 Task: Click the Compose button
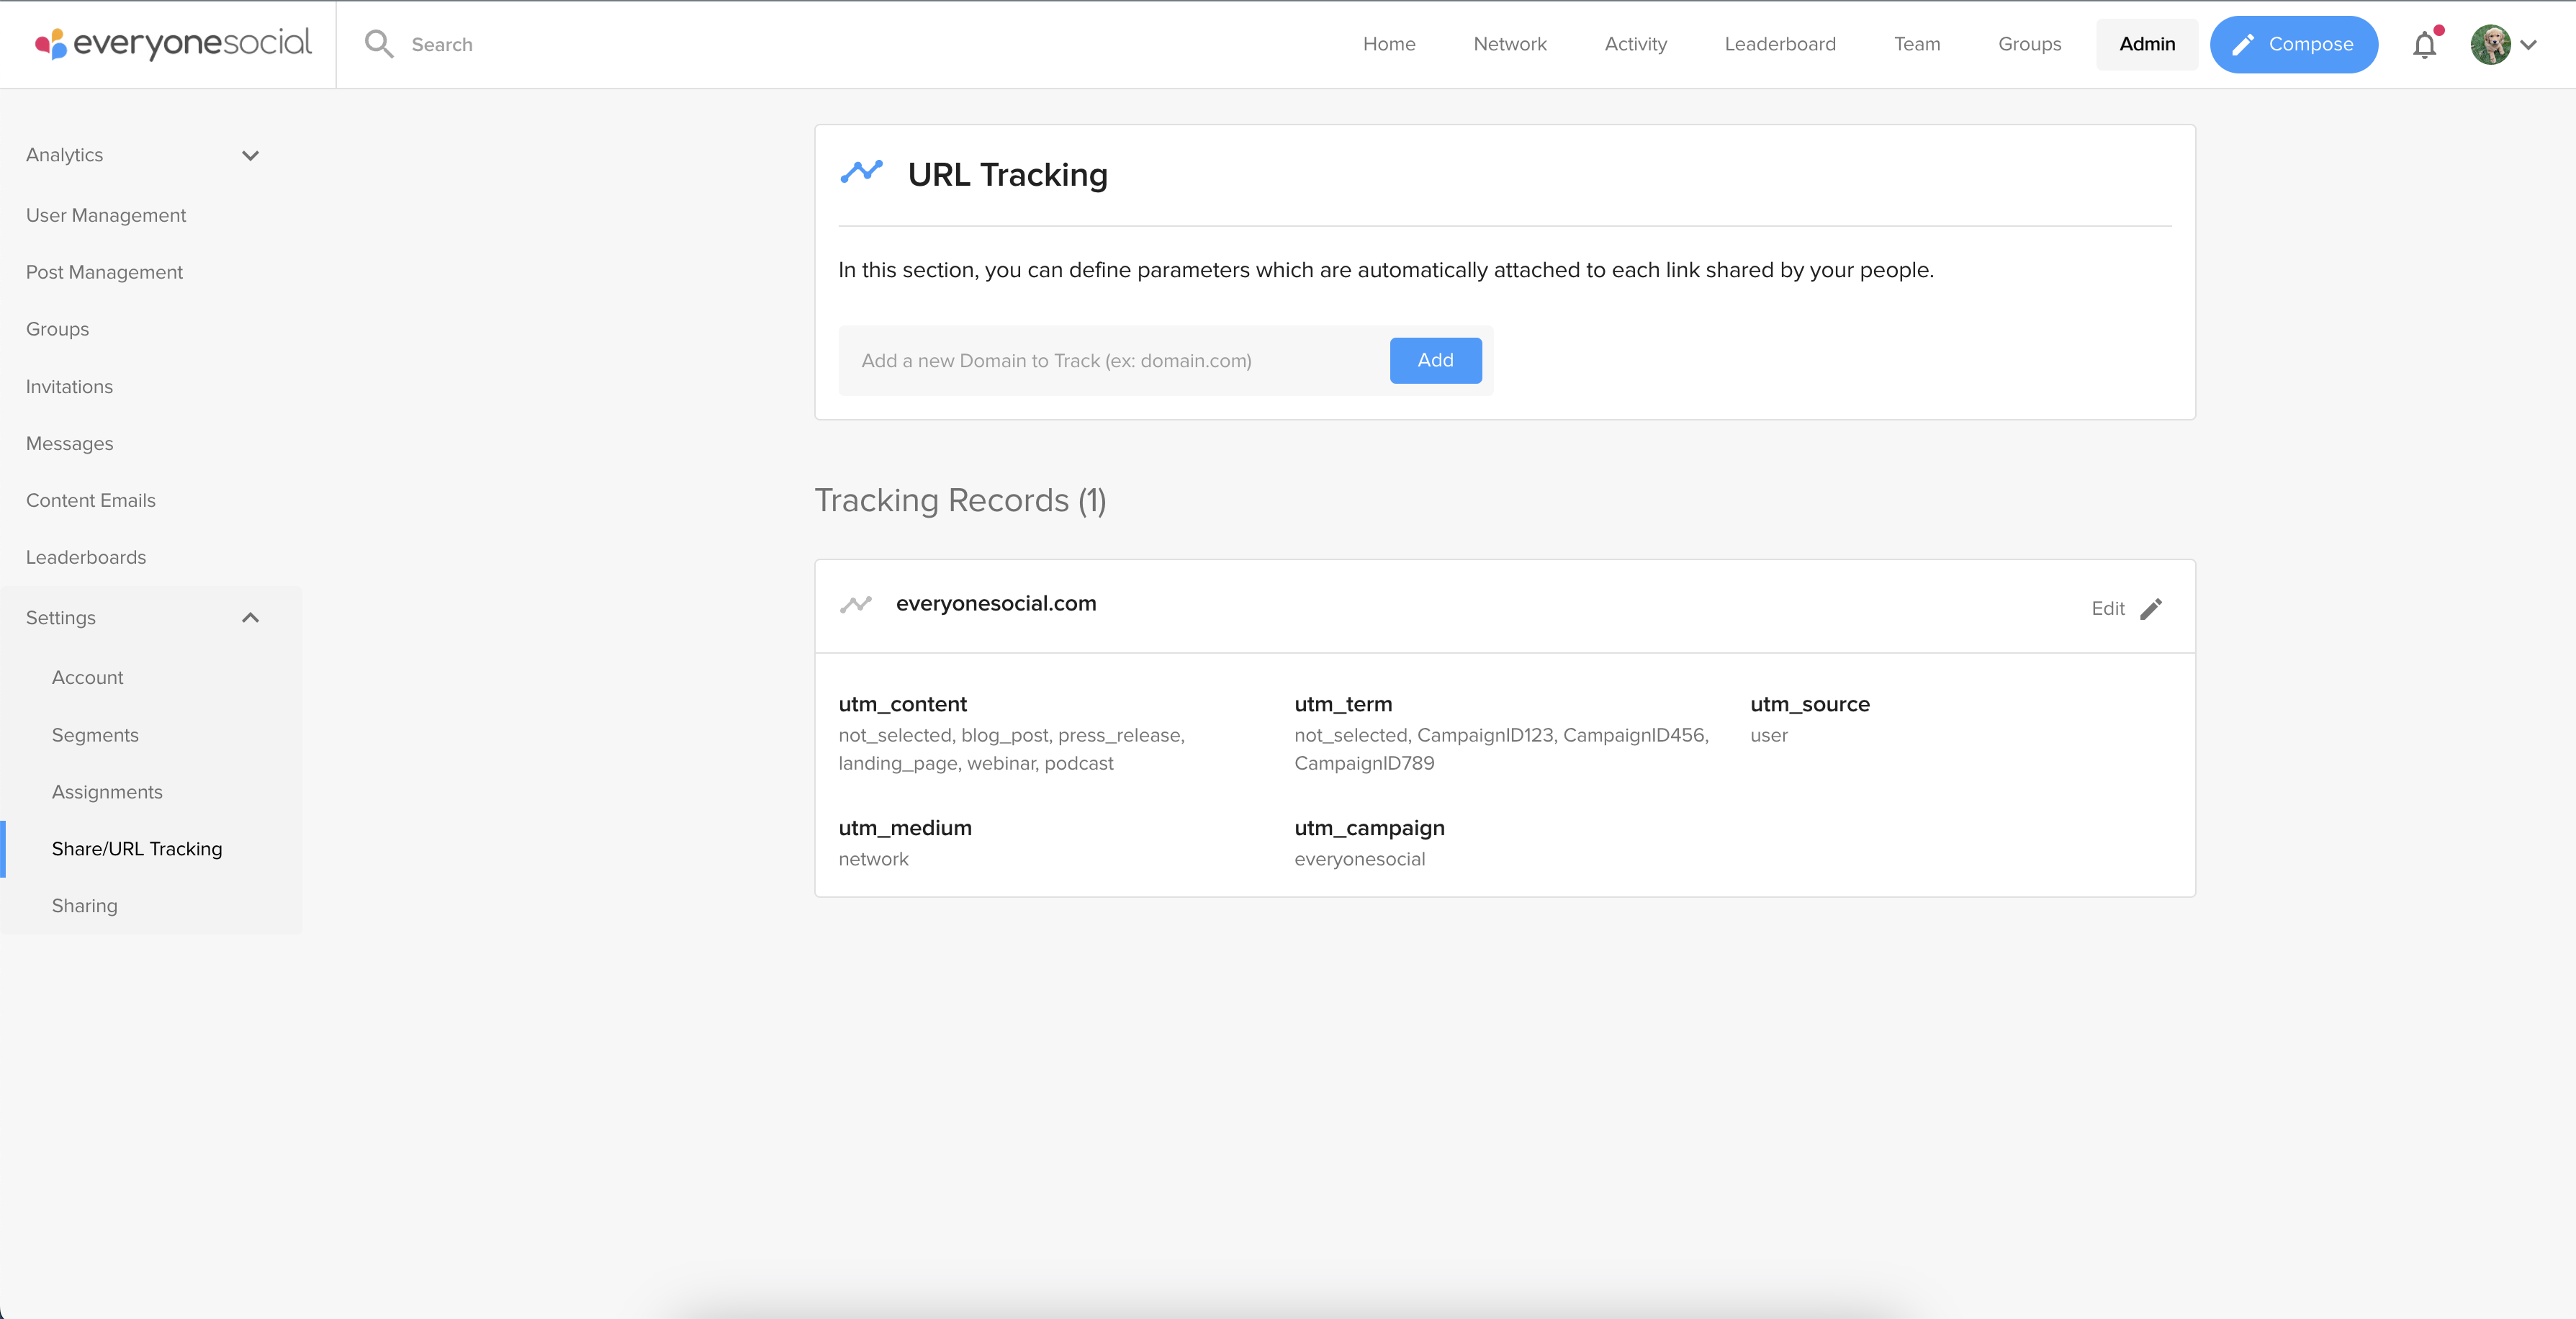coord(2293,44)
